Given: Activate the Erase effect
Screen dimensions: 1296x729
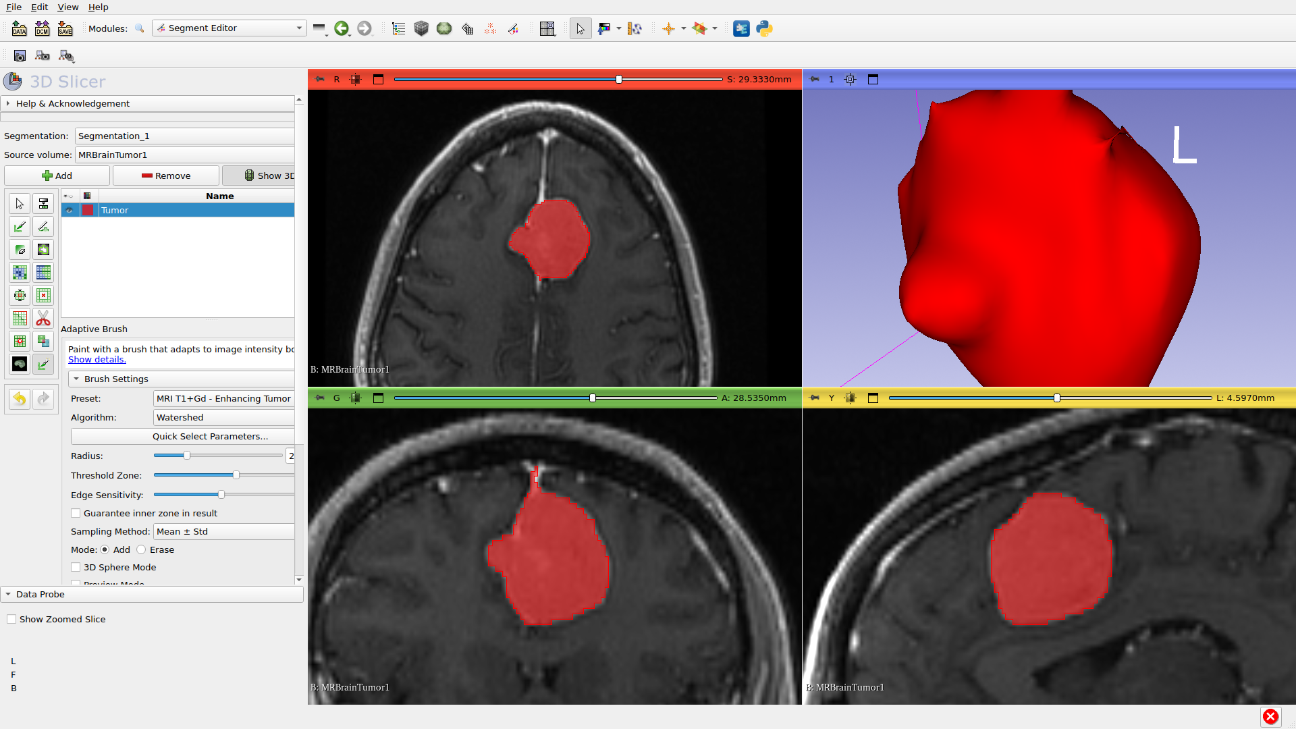Looking at the screenshot, I should tap(19, 250).
